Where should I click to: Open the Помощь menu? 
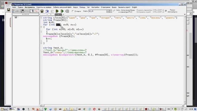click(x=82, y=7)
